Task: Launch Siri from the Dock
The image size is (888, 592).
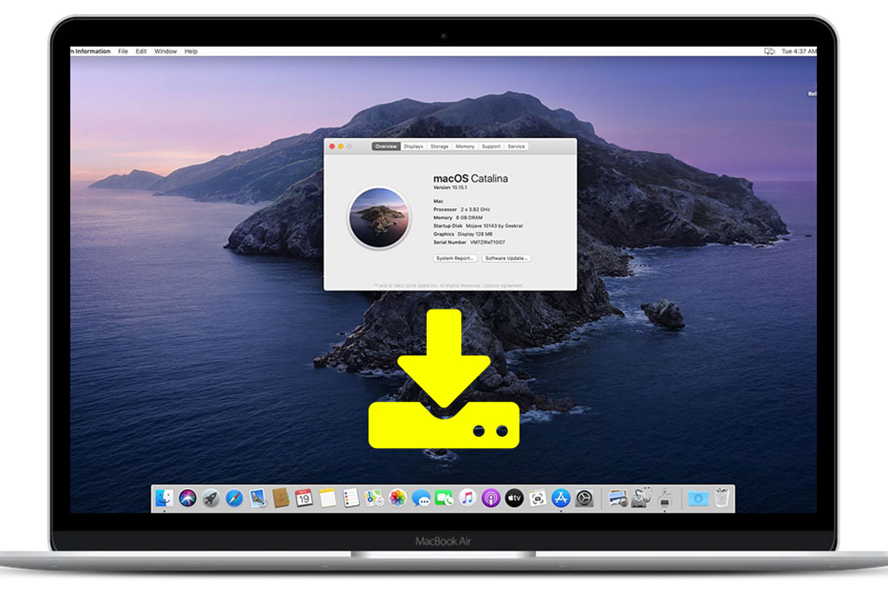Action: [187, 498]
